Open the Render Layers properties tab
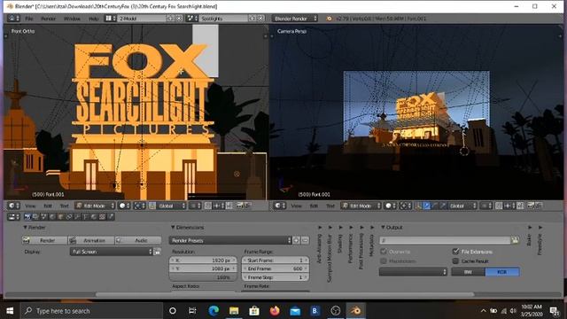Screen dimensions: 567x319 pos(35,216)
